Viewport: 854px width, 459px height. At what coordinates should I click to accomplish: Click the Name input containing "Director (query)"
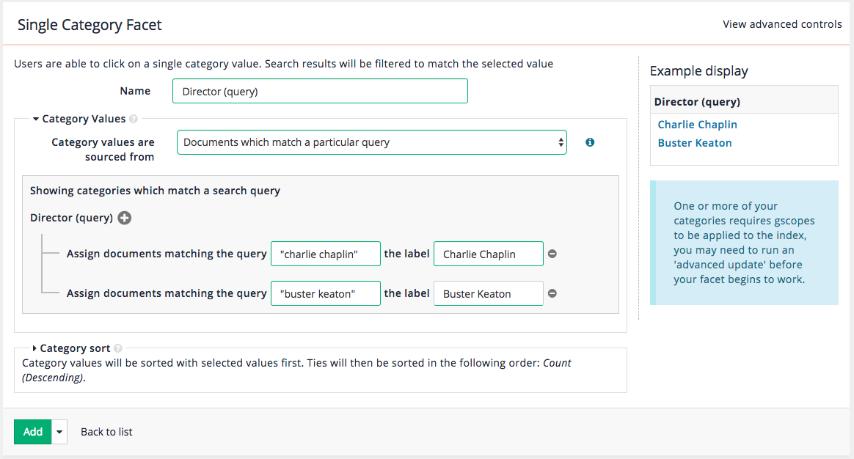[320, 90]
